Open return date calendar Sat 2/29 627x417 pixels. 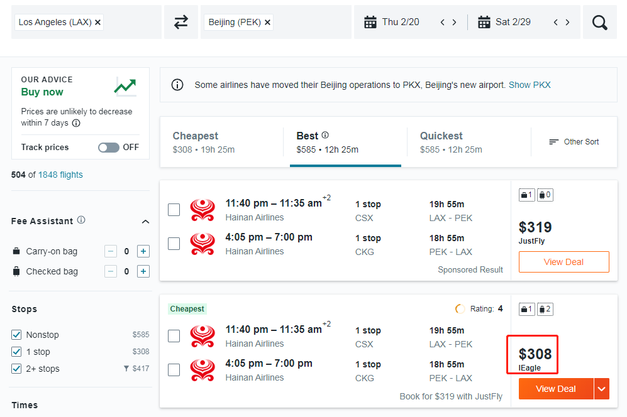505,22
